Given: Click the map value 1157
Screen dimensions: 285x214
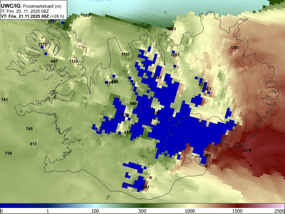Looking at the screenshot, I should pos(126,54).
